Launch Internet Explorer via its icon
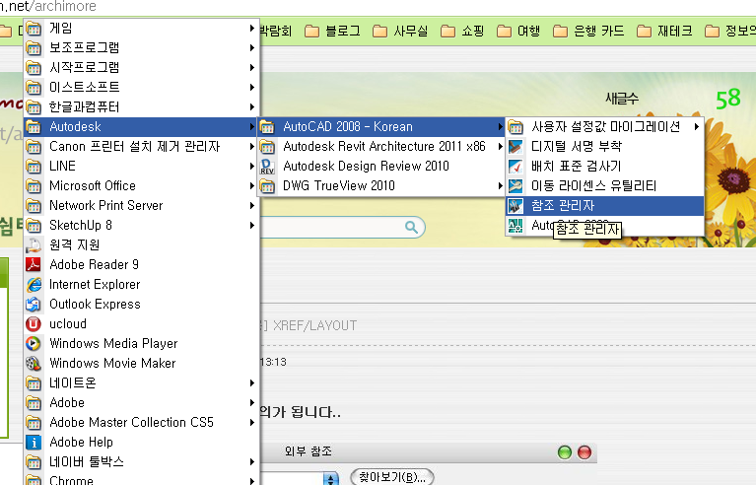 tap(34, 285)
